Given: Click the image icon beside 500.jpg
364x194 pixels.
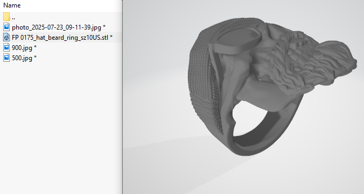Looking at the screenshot, I should [6, 58].
